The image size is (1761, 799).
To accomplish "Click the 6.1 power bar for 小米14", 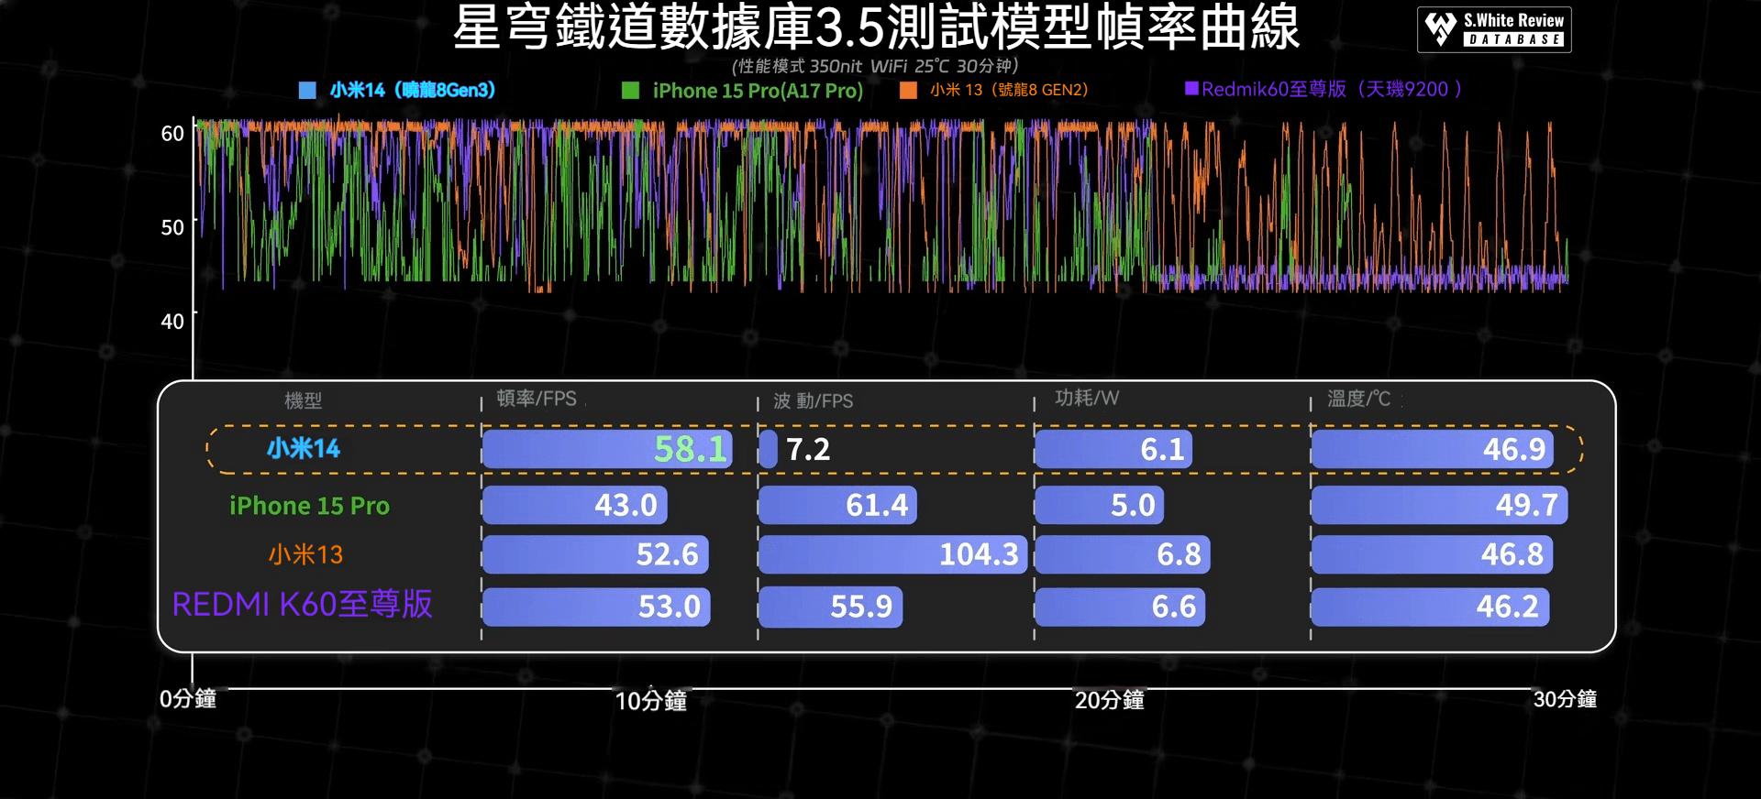I will [1113, 449].
